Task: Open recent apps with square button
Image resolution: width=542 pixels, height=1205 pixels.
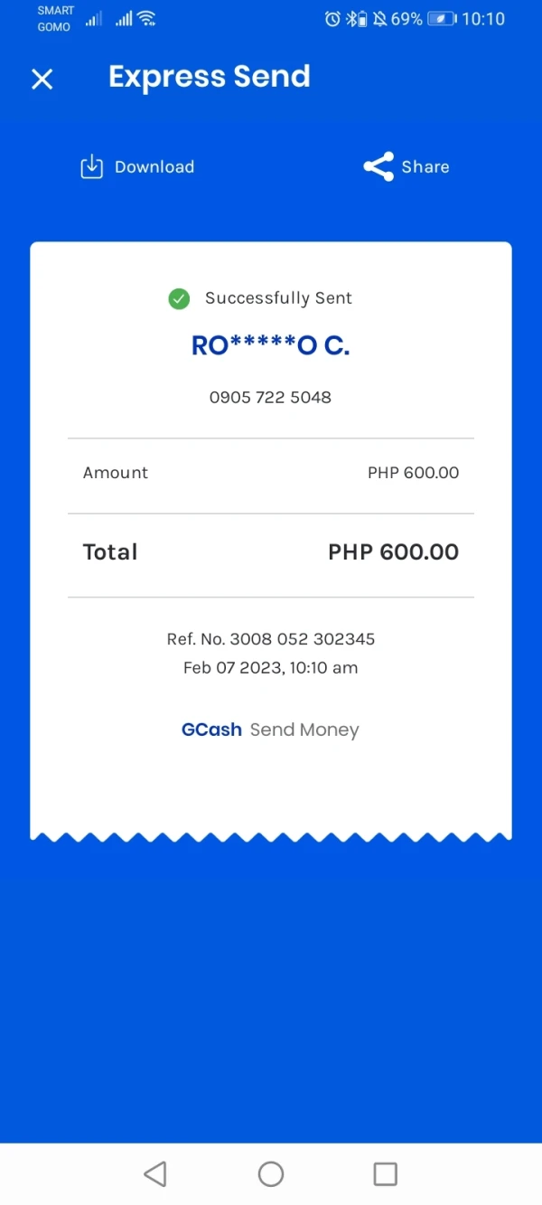Action: [386, 1173]
